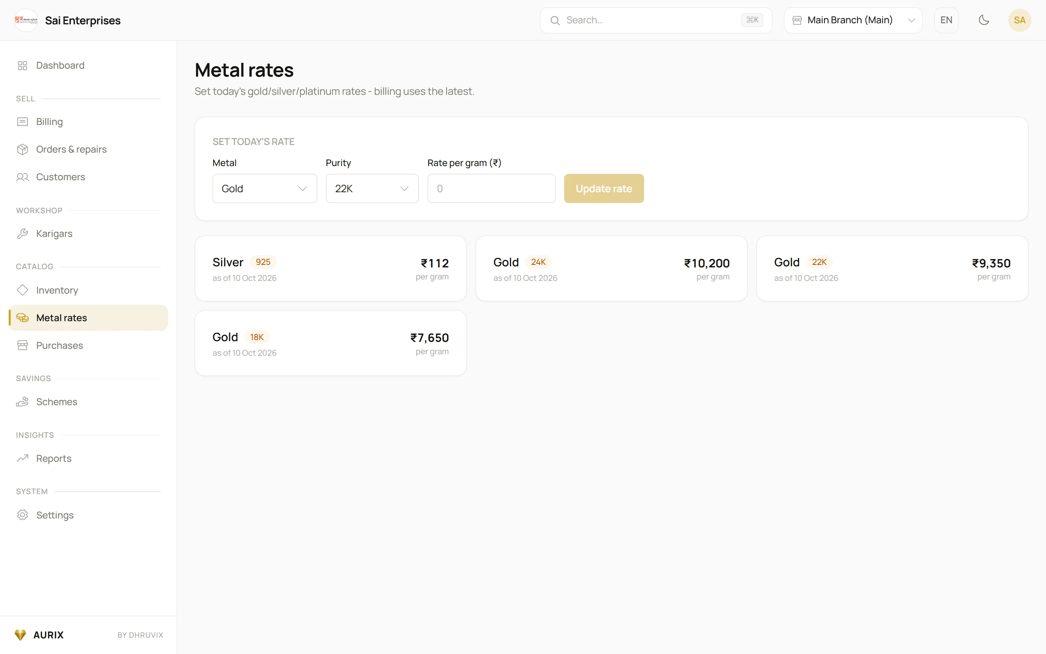Viewport: 1046px width, 654px height.
Task: Click the Dashboard grid icon
Action: [x=23, y=65]
